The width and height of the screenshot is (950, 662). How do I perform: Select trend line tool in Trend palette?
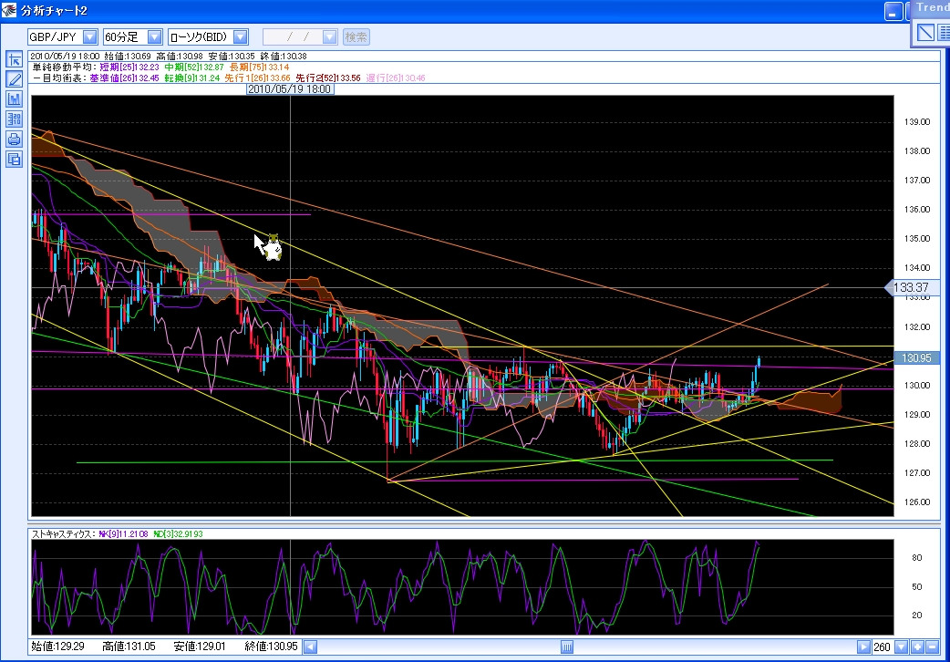coord(925,32)
